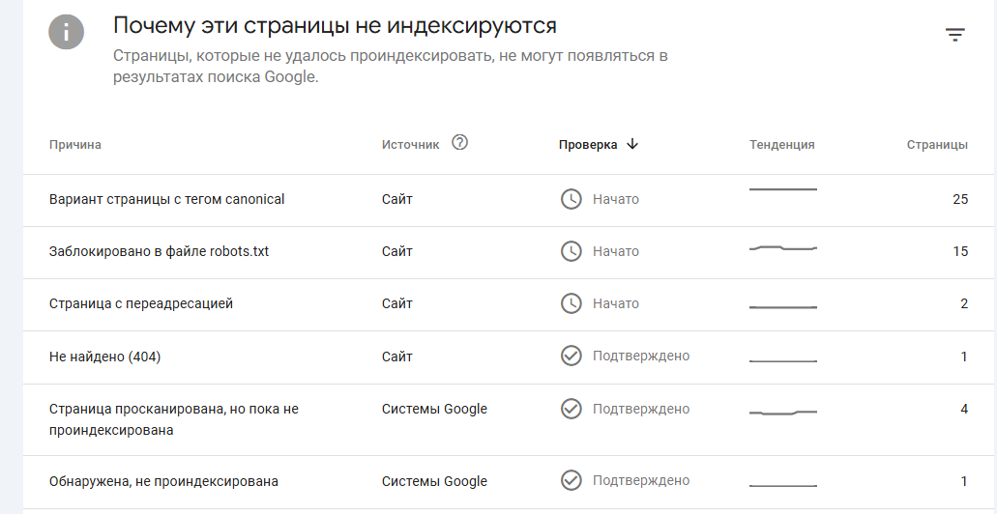This screenshot has height=514, width=997.
Task: Open 'Не найдено (404)' row
Action: click(104, 357)
